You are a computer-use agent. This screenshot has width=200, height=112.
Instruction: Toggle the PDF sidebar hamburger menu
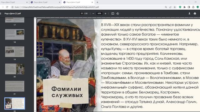coord(1,13)
